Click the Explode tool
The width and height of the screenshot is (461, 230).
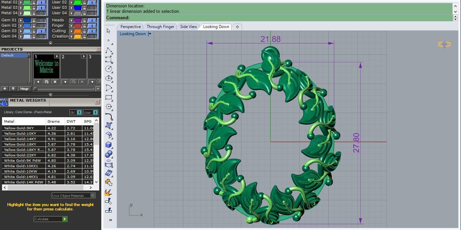(x=108, y=192)
